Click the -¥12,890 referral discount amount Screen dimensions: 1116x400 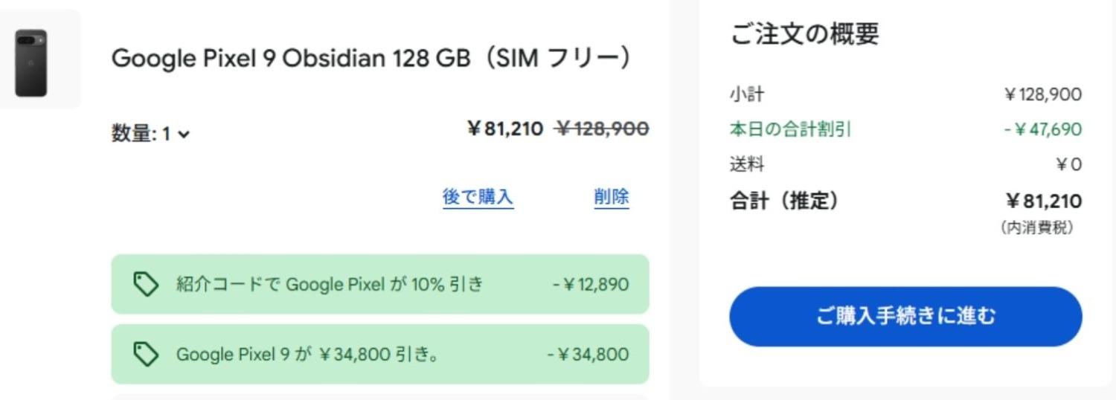tap(590, 284)
